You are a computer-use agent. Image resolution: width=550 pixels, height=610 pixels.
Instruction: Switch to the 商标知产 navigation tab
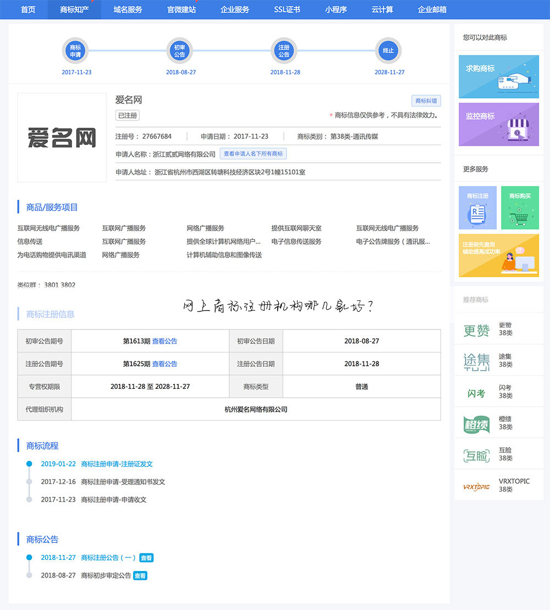pyautogui.click(x=75, y=9)
